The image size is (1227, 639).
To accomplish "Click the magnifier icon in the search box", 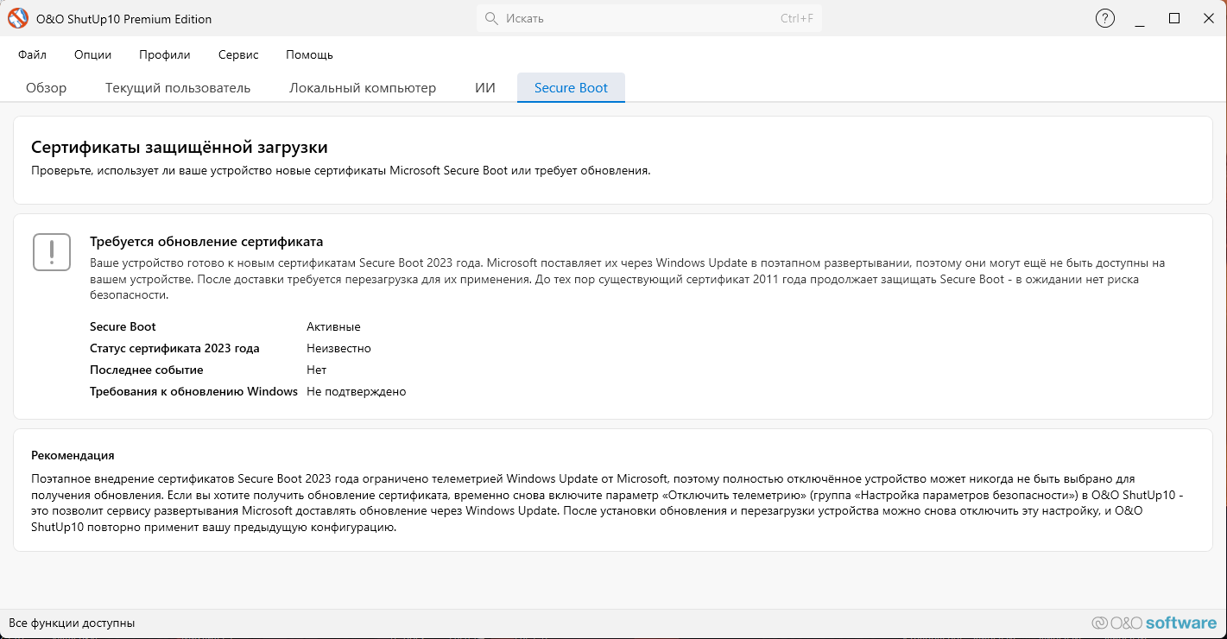I will (x=491, y=18).
